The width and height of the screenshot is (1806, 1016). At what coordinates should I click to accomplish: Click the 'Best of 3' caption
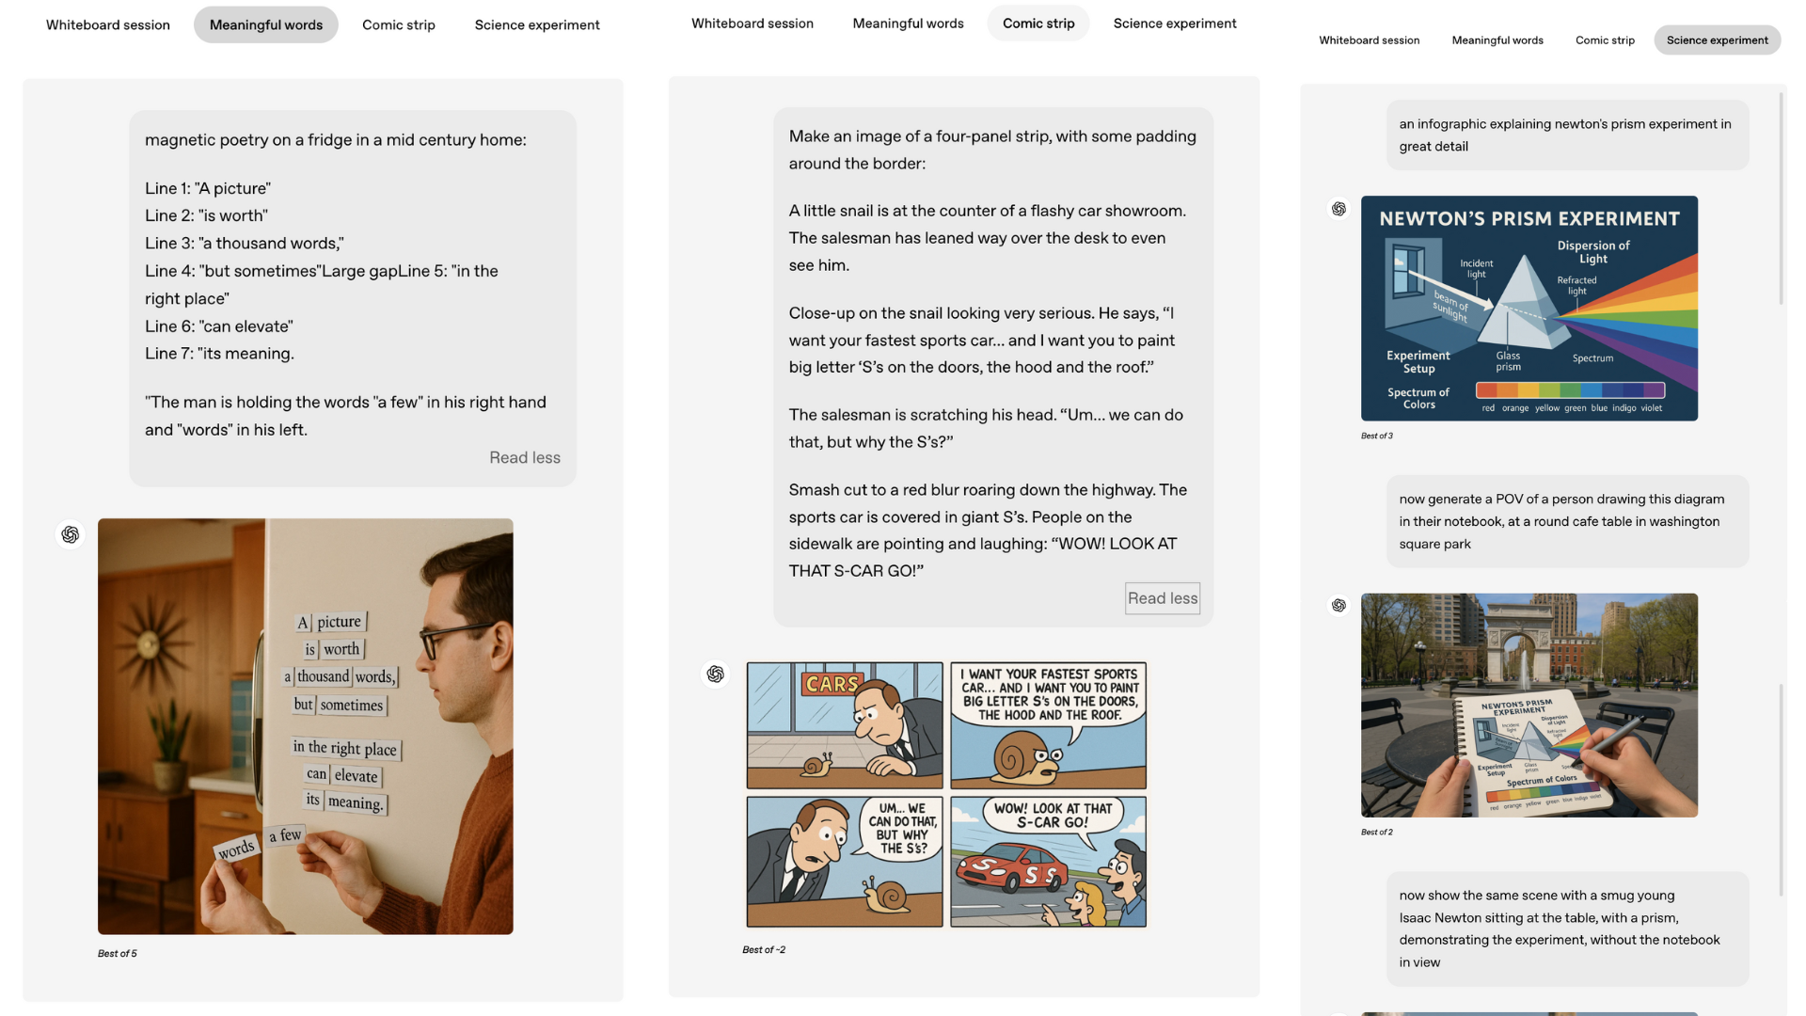1377,436
